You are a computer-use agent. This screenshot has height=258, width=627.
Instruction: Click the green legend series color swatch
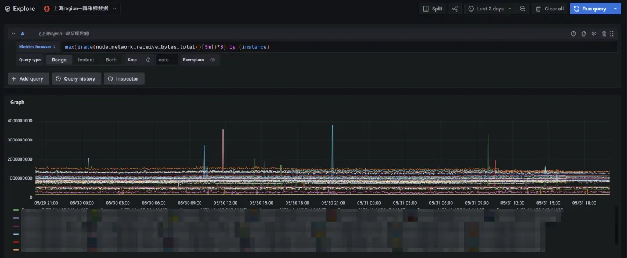click(16, 210)
